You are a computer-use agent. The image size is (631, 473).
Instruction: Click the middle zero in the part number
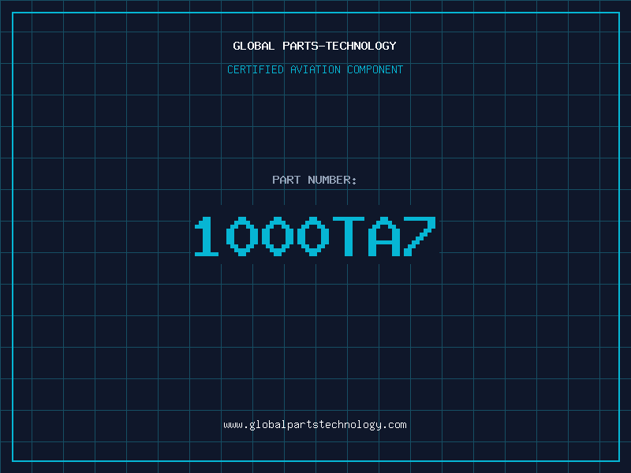(x=278, y=236)
